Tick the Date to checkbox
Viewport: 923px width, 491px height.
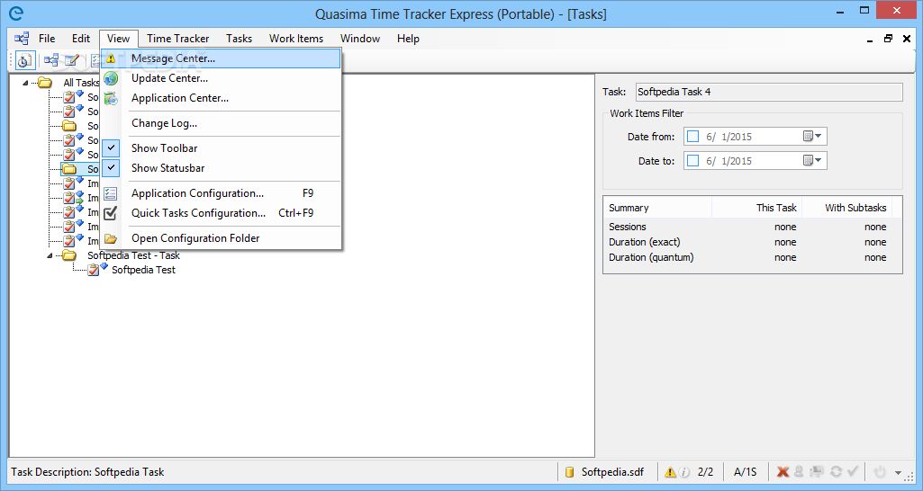point(692,161)
